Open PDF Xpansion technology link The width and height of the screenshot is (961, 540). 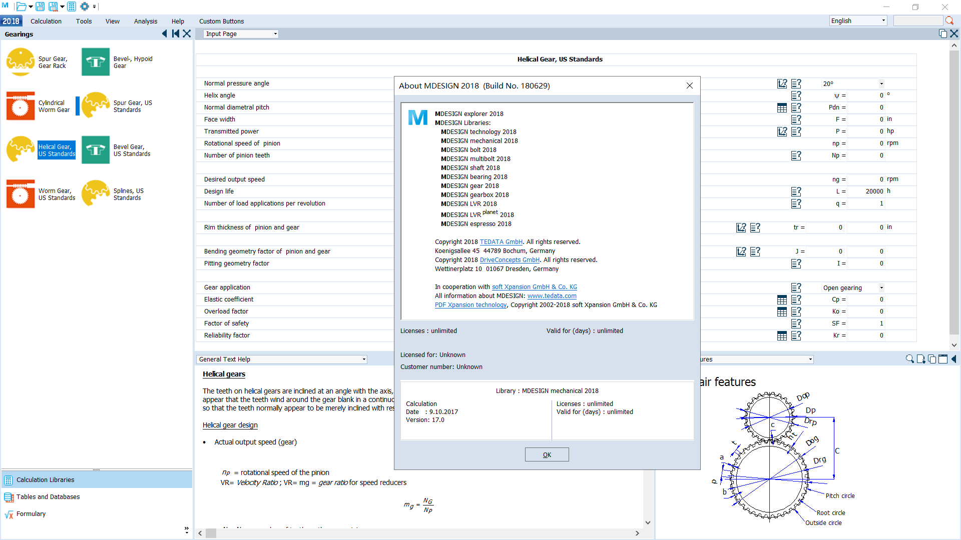coord(471,305)
